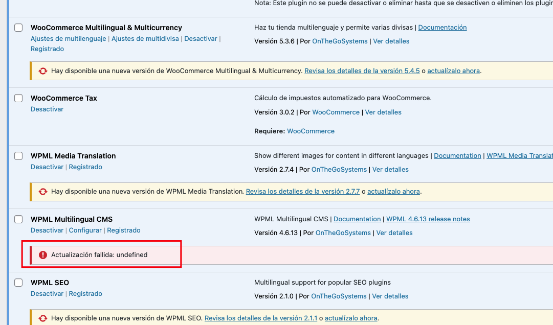Select the WPML Media Translation checkbox

click(18, 156)
